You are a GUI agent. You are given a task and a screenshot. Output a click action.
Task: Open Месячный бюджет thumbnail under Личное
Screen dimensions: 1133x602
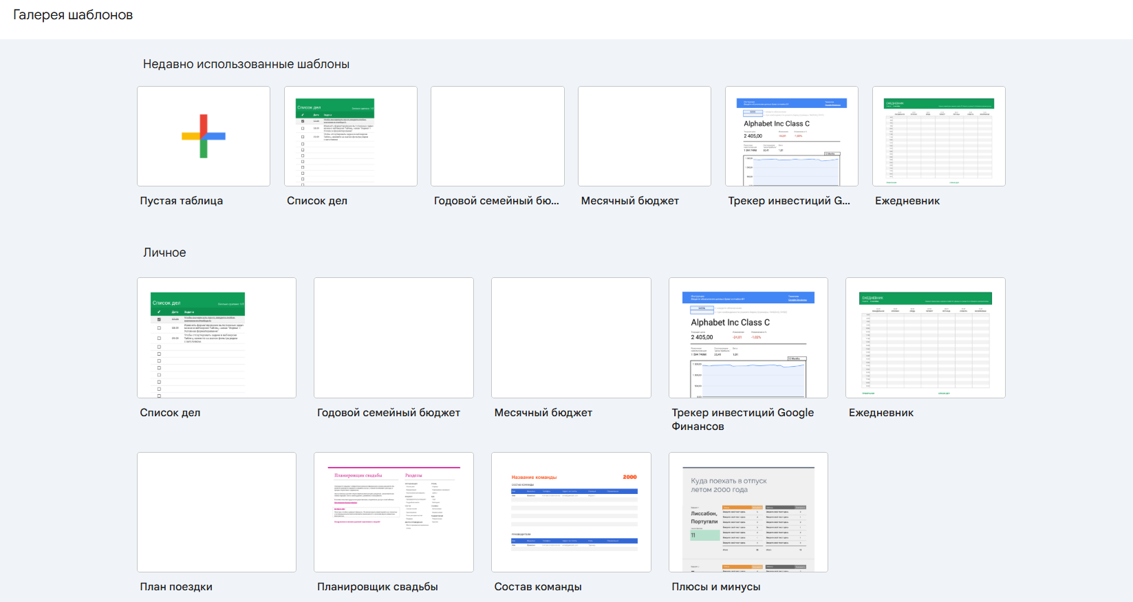[571, 338]
